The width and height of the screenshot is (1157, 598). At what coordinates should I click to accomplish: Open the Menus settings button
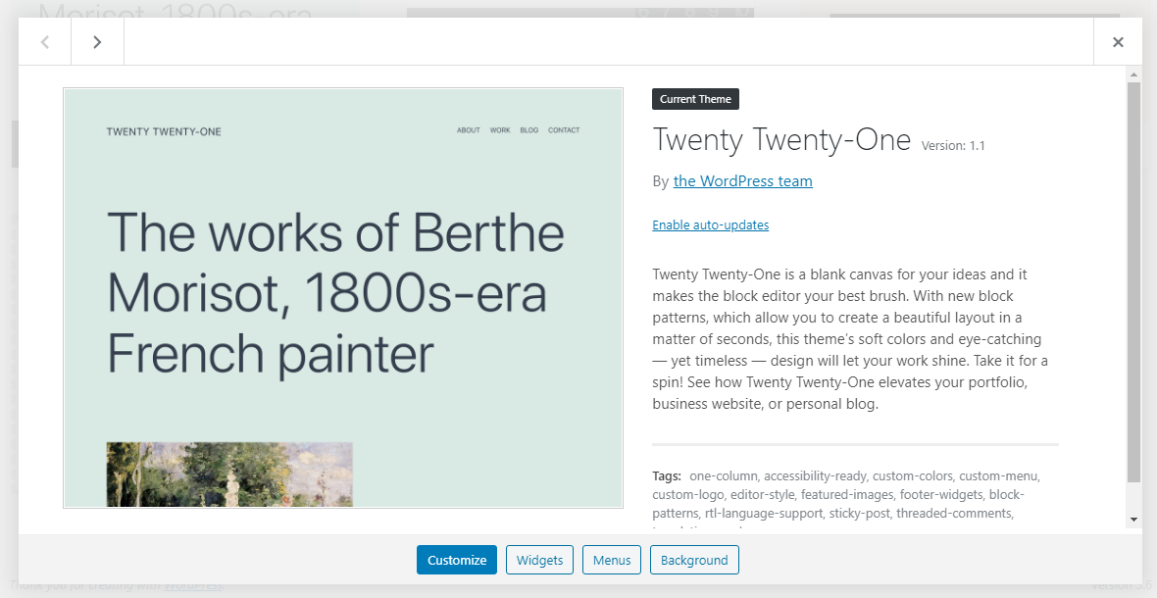(x=612, y=560)
